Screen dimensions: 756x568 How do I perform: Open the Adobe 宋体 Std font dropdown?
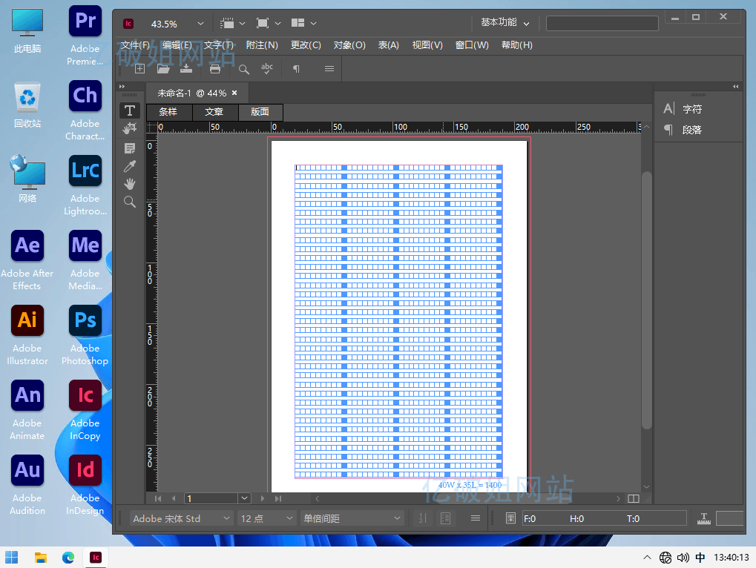tap(226, 518)
